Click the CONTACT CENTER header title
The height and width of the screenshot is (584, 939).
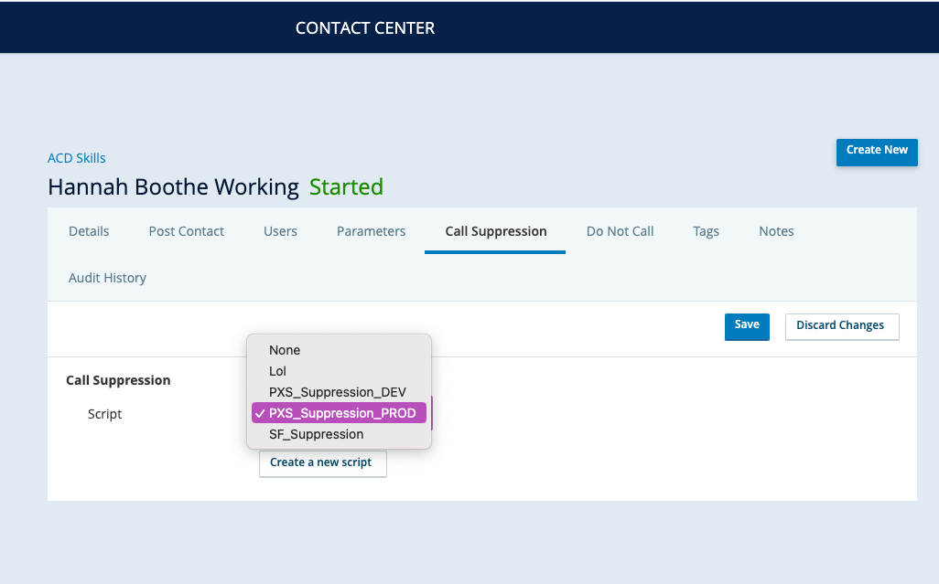(365, 28)
